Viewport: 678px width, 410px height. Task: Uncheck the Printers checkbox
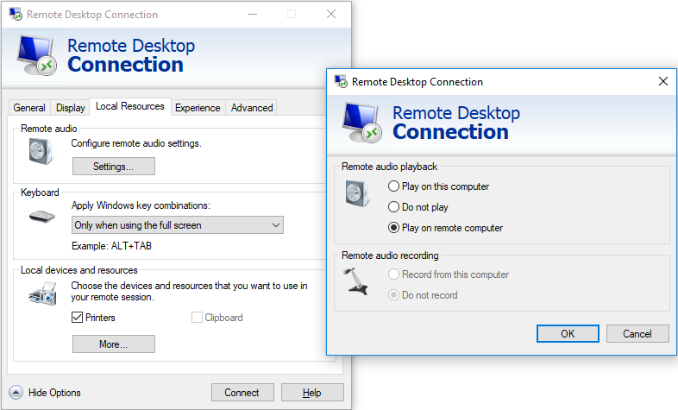(77, 318)
